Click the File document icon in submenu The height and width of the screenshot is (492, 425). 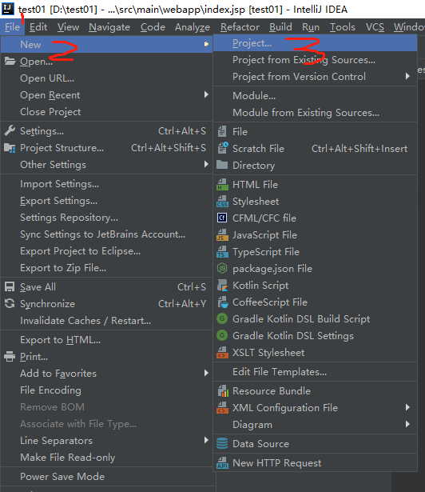[222, 131]
